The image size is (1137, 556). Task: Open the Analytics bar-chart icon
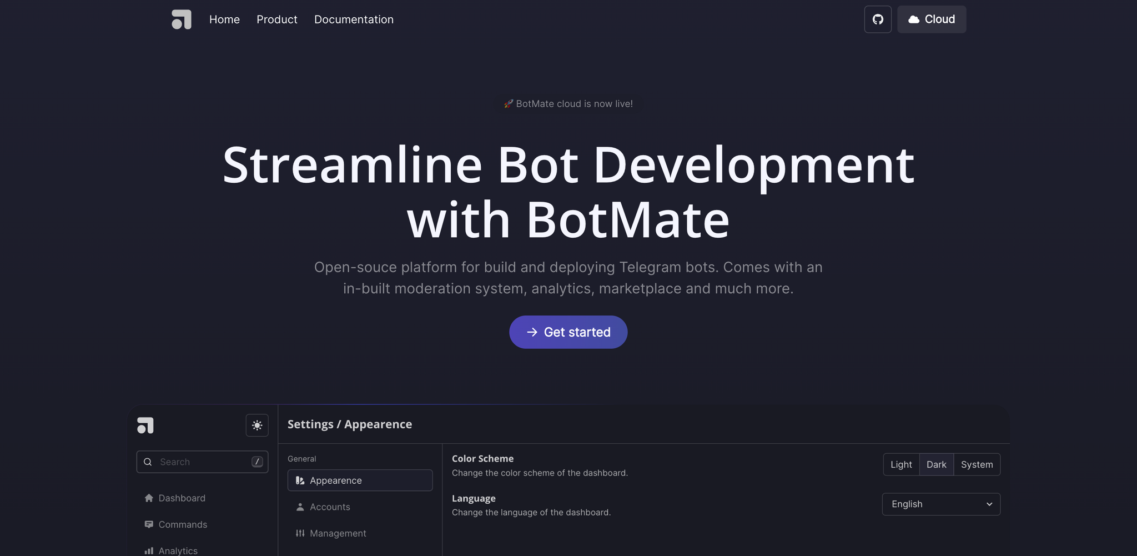point(148,550)
